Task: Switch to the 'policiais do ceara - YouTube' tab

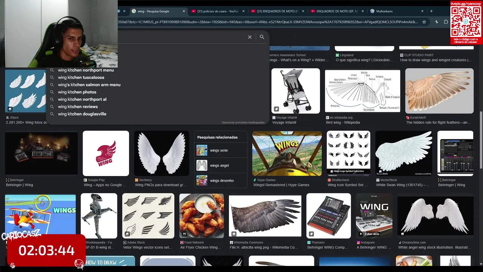Action: pyautogui.click(x=218, y=11)
